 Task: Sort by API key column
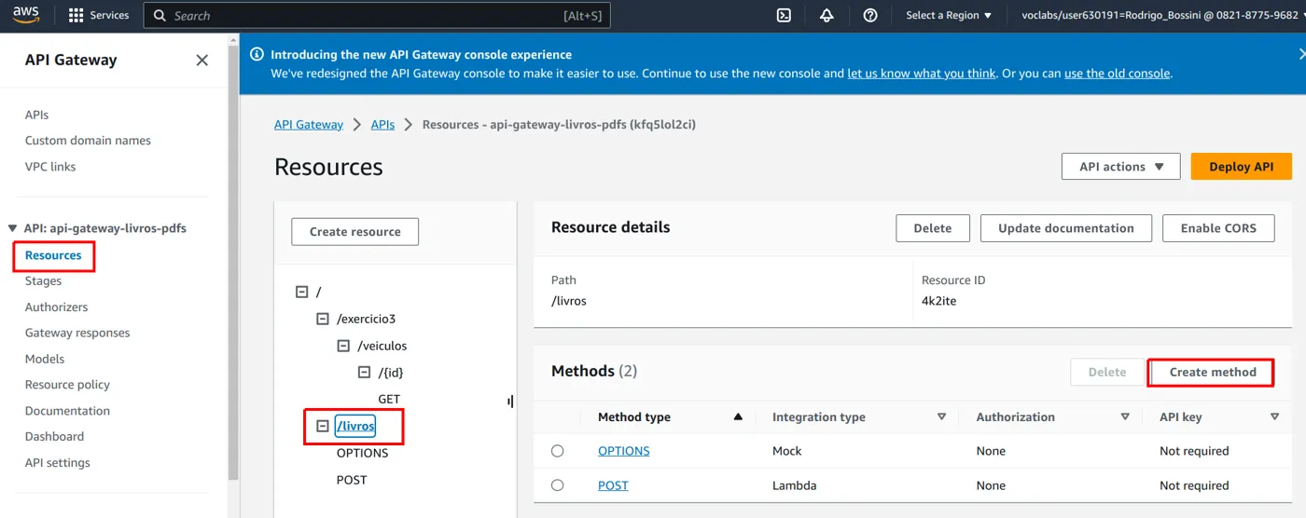[1274, 417]
